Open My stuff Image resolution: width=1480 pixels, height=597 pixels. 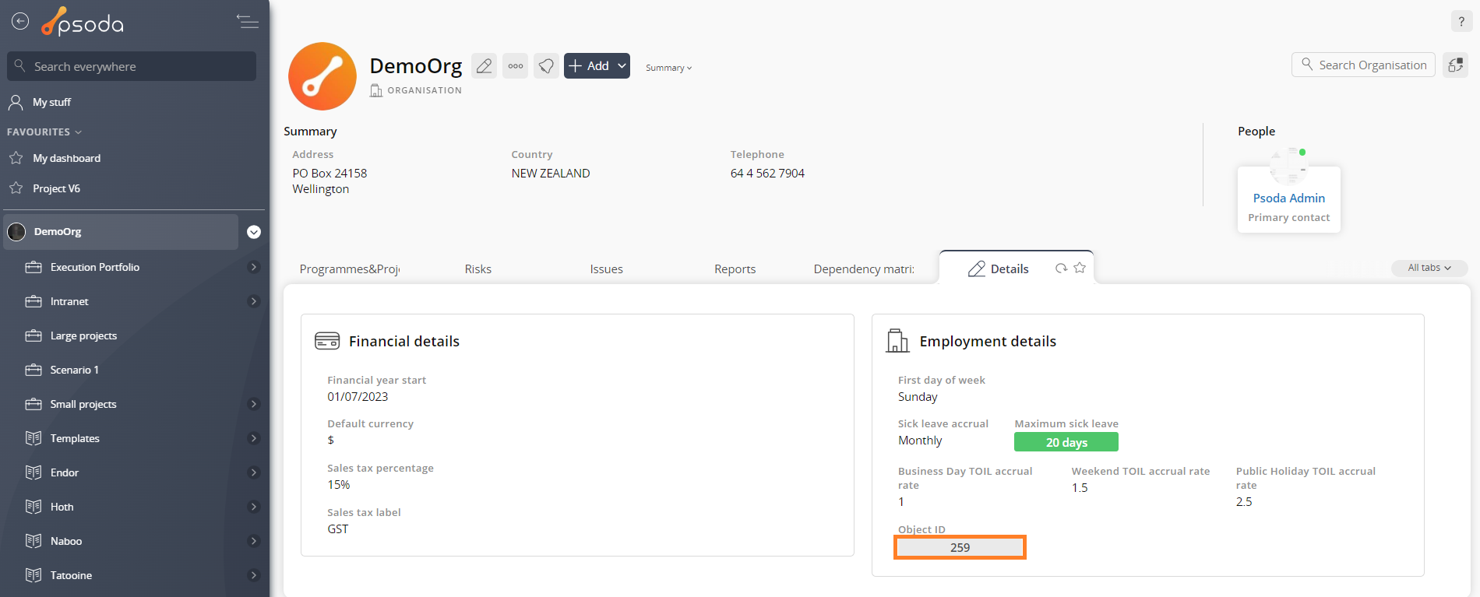point(51,102)
